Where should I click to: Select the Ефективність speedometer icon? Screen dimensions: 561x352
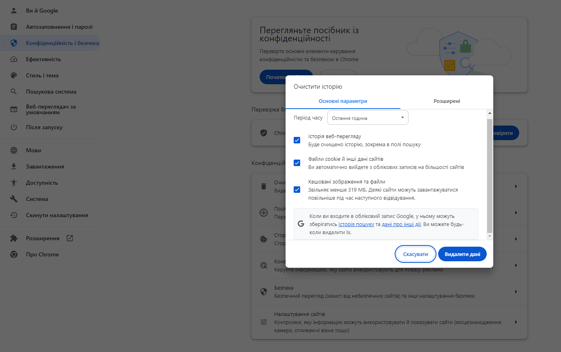pyautogui.click(x=13, y=59)
